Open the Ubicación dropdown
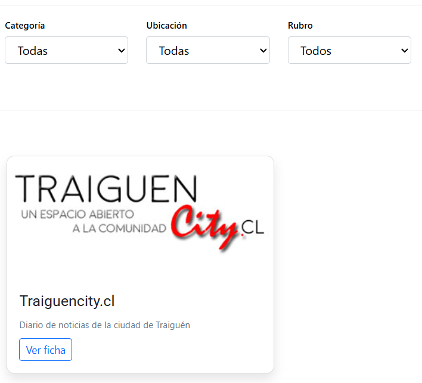 [207, 51]
